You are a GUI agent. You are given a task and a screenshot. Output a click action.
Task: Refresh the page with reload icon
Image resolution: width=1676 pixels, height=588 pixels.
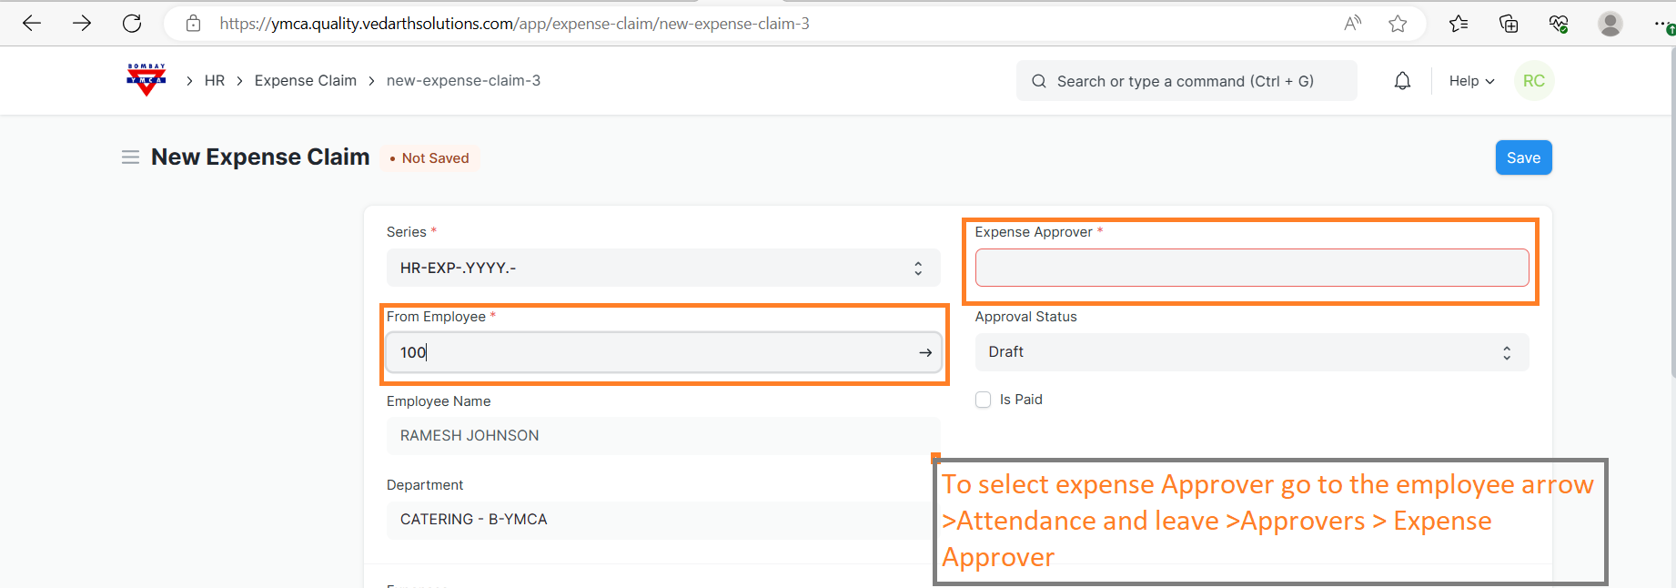click(x=132, y=24)
